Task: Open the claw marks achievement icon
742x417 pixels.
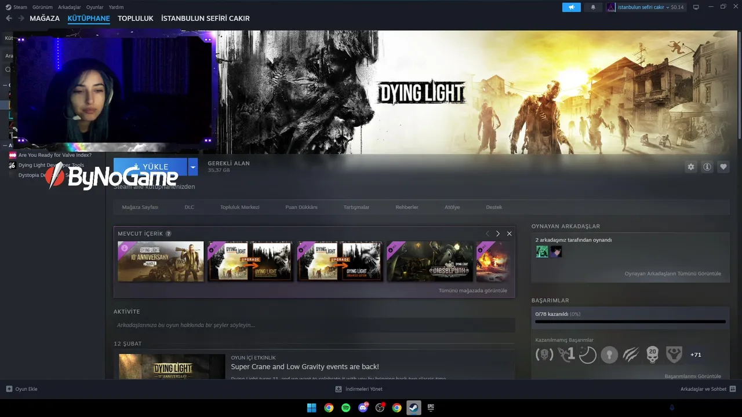Action: [631, 354]
